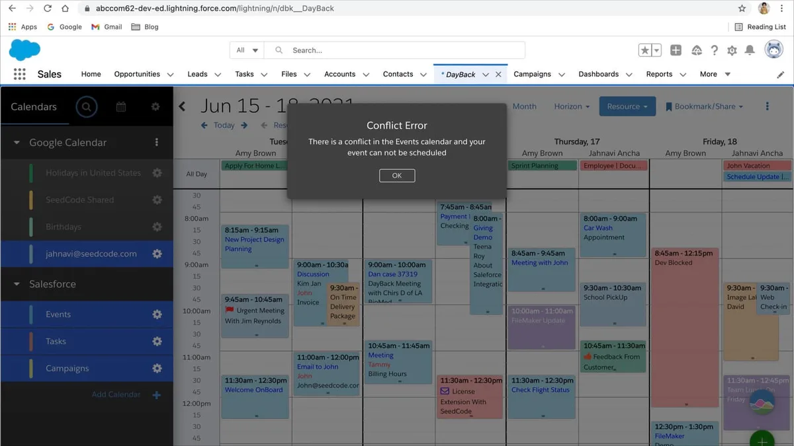Screen dimensions: 794x446
Task: Open the Chrome Reading List
Action: pos(760,27)
